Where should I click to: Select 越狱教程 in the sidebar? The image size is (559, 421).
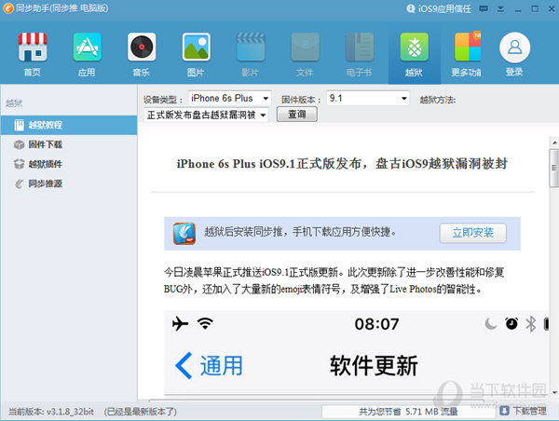[x=69, y=125]
